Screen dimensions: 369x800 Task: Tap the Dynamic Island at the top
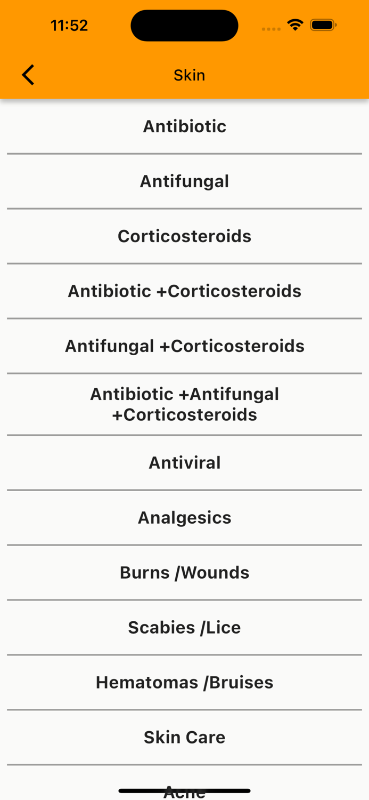[184, 25]
